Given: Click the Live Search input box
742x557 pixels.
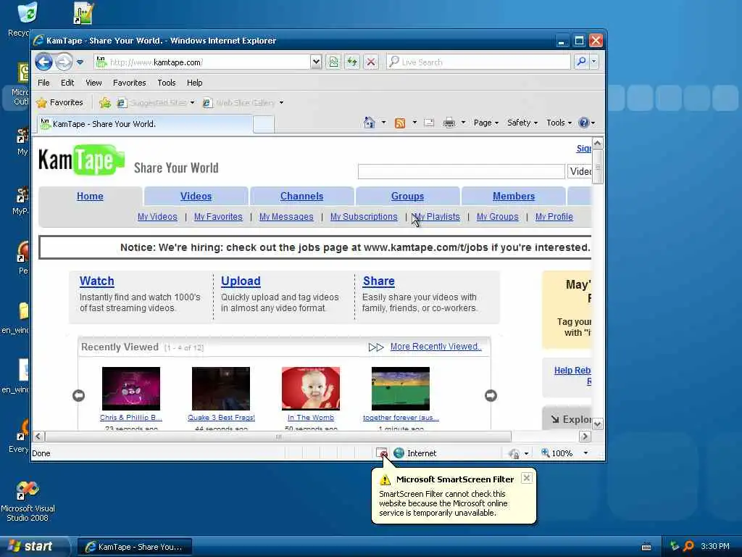Looking at the screenshot, I should 478,62.
